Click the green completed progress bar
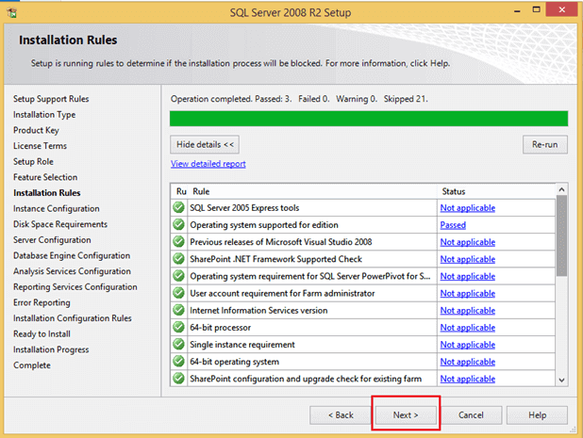Screen dimensions: 583x438 368,119
